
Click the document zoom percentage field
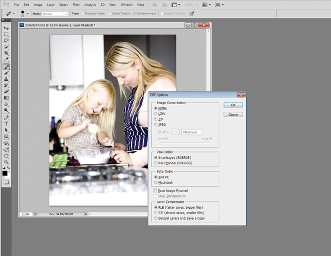click(x=26, y=214)
